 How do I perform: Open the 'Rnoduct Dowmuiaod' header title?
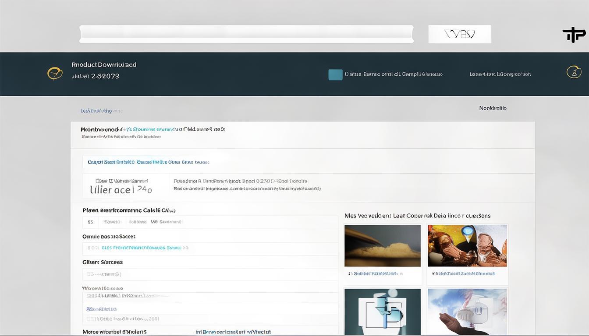click(104, 65)
